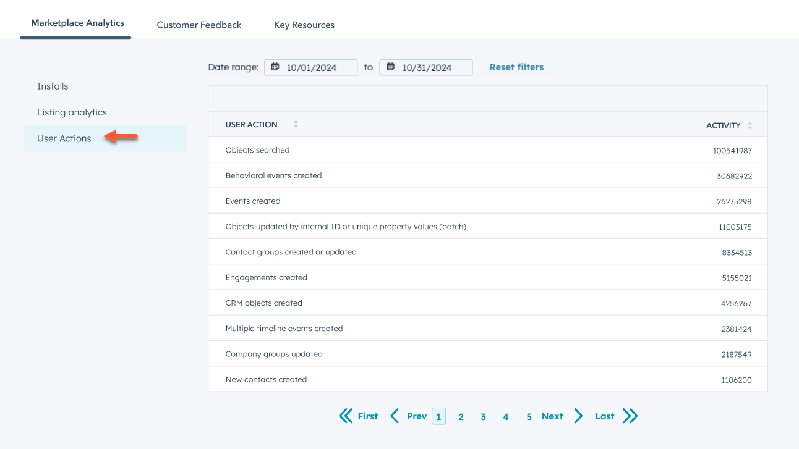Select the Marketplace Analytics tab
799x449 pixels.
click(77, 23)
